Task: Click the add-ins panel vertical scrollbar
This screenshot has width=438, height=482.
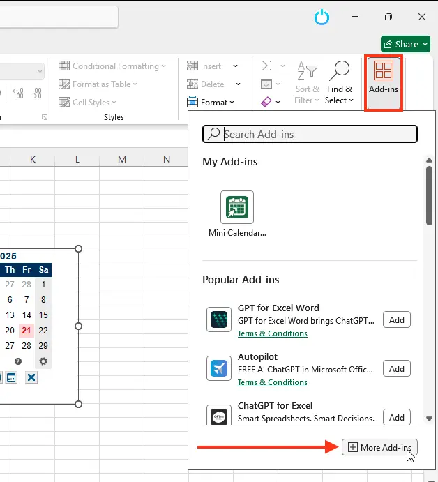Action: (428, 195)
